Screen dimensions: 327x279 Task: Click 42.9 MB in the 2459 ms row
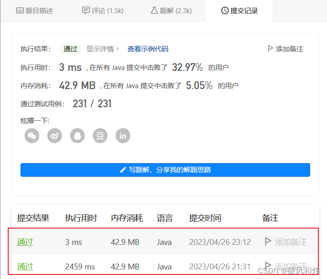pyautogui.click(x=125, y=267)
